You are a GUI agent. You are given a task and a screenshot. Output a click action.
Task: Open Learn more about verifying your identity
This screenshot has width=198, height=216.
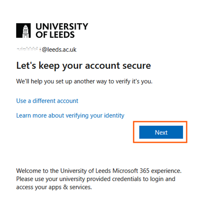(x=70, y=115)
